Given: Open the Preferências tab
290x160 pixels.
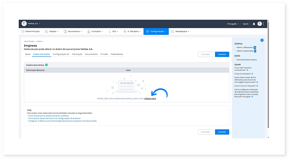Looking at the screenshot, I should click(117, 54).
